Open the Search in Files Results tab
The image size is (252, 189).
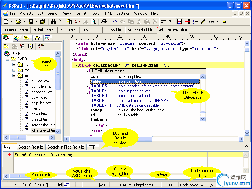[66, 147]
